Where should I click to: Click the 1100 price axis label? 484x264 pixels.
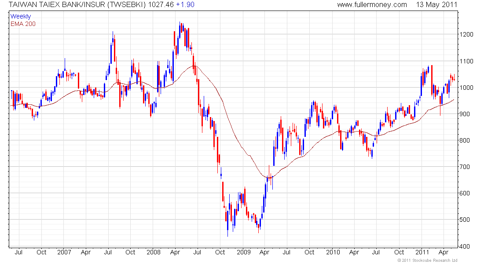[x=466, y=61]
